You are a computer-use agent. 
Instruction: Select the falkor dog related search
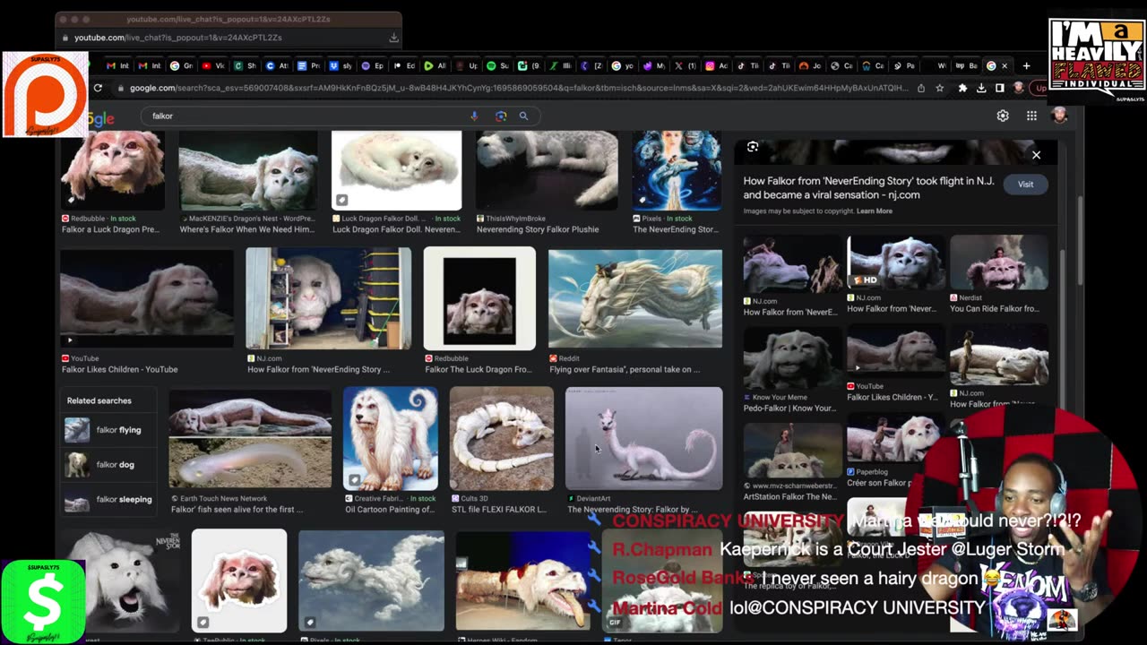pos(108,465)
